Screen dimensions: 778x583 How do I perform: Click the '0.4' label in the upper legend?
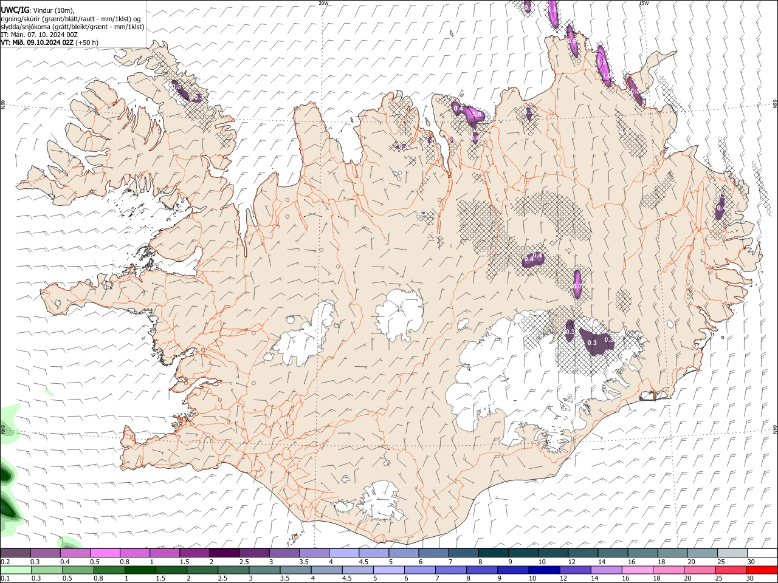point(65,562)
